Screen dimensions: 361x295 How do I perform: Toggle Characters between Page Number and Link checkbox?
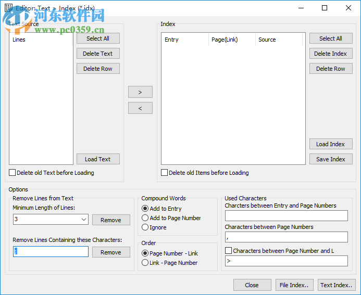coord(228,250)
